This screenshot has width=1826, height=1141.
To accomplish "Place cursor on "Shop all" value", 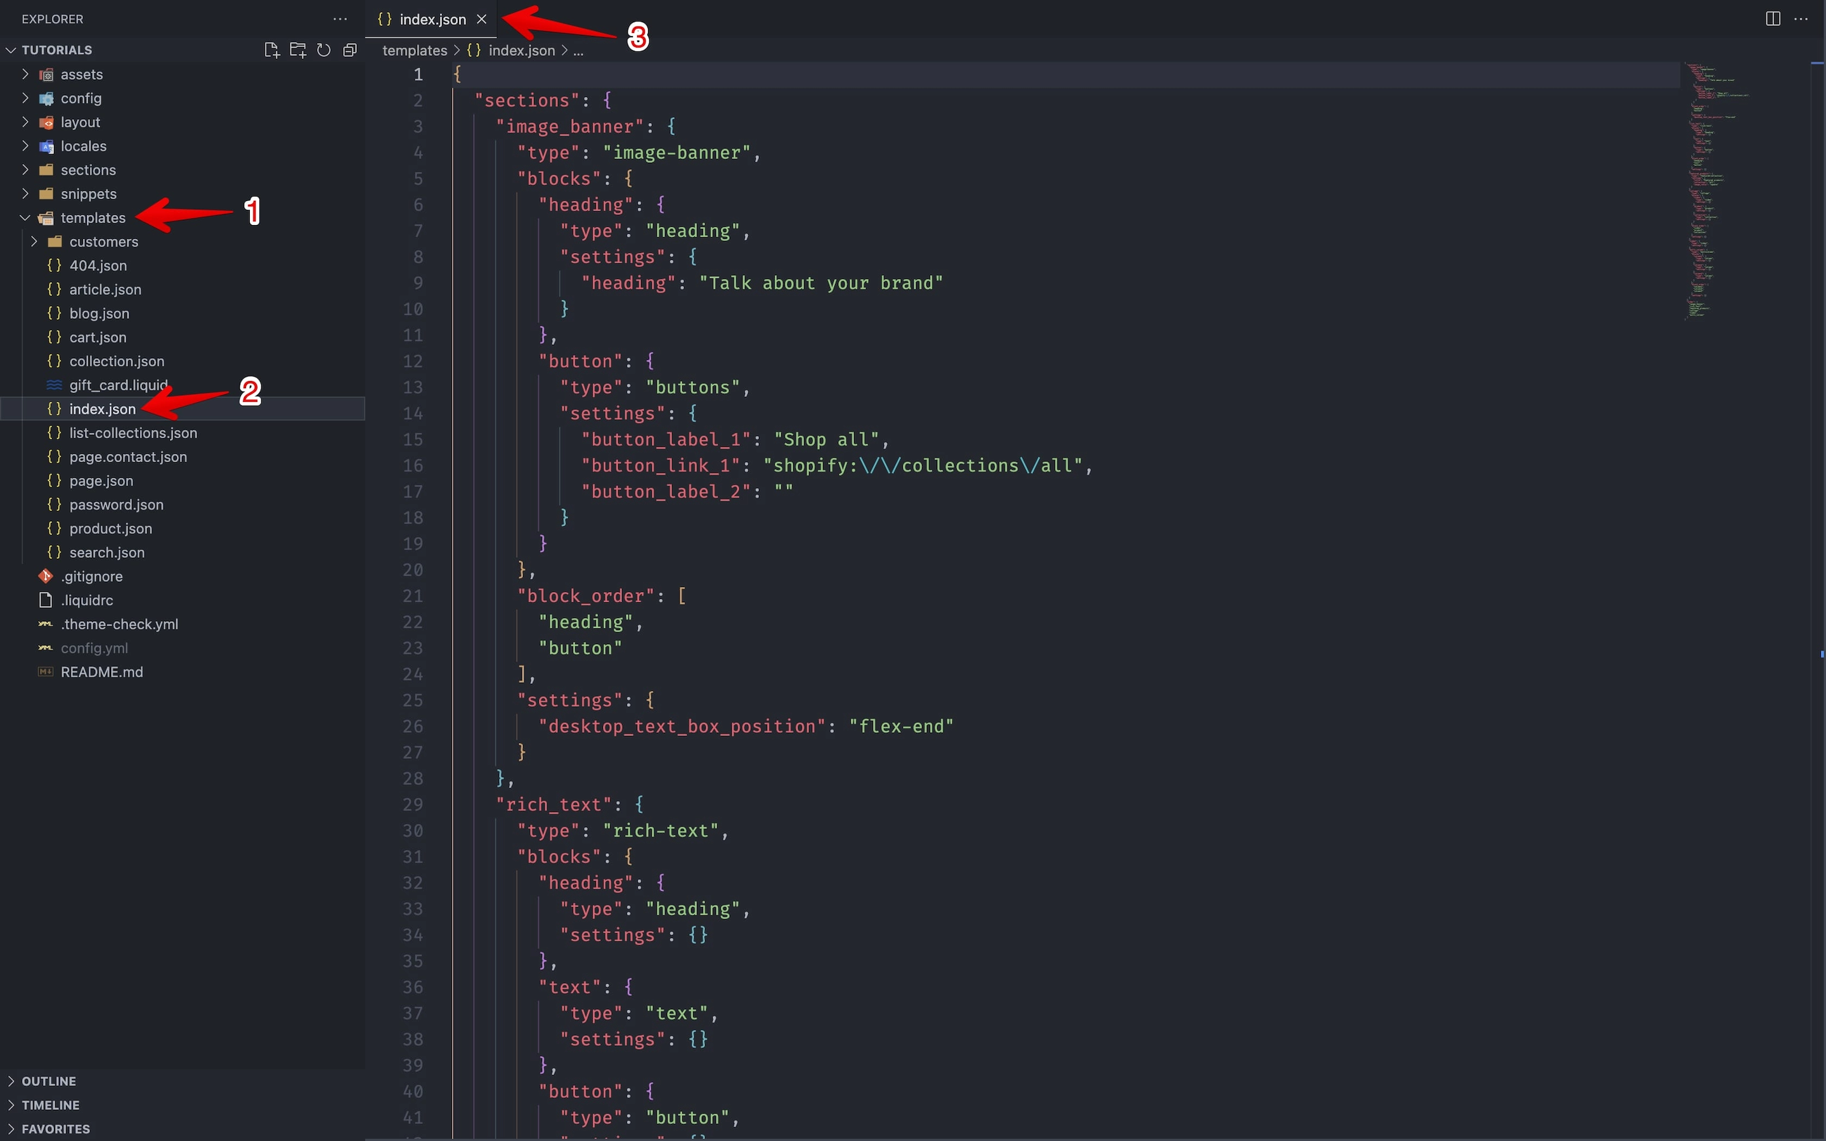I will point(826,439).
